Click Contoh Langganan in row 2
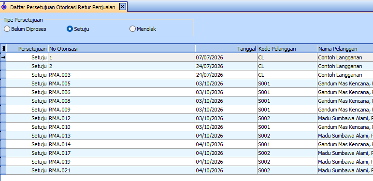Viewport: 373px width, 181px height. pos(345,66)
